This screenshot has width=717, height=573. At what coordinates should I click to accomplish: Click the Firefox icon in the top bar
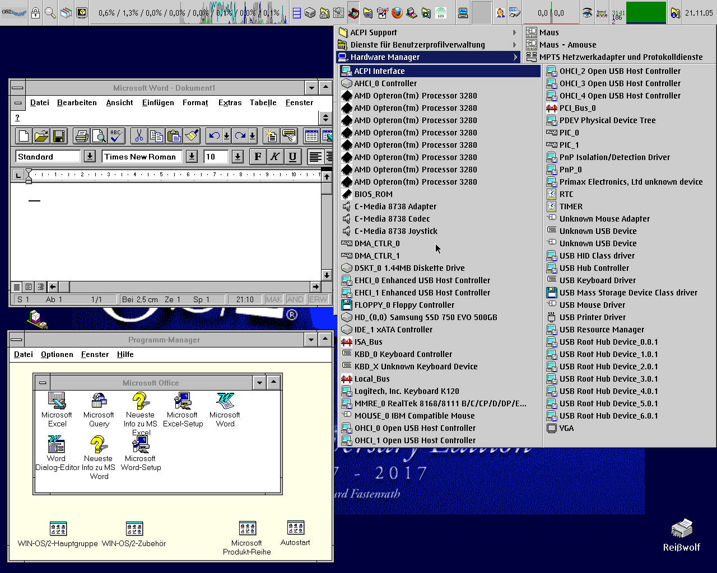pyautogui.click(x=397, y=13)
